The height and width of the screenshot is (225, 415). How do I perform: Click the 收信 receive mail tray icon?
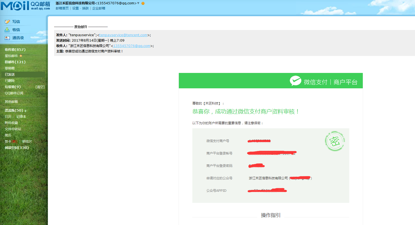[7, 30]
